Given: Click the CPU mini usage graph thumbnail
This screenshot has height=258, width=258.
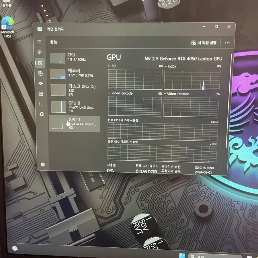Looking at the screenshot, I should (57, 58).
